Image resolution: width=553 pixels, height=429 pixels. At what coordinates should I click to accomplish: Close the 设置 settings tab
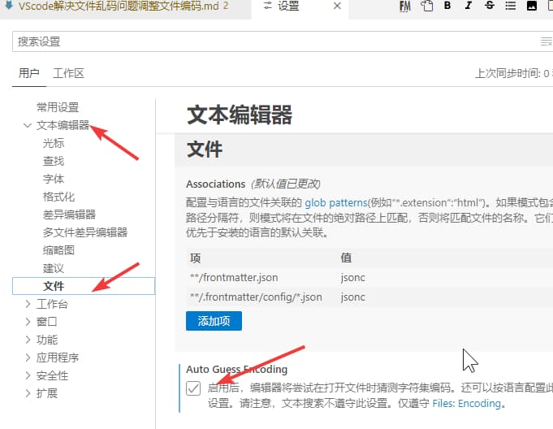tap(337, 6)
